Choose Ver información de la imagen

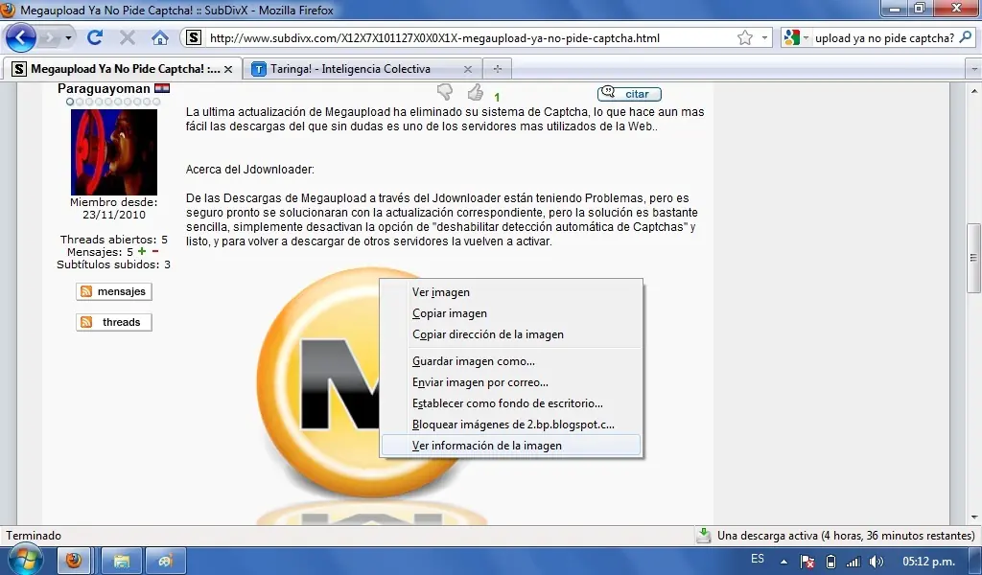click(x=511, y=446)
